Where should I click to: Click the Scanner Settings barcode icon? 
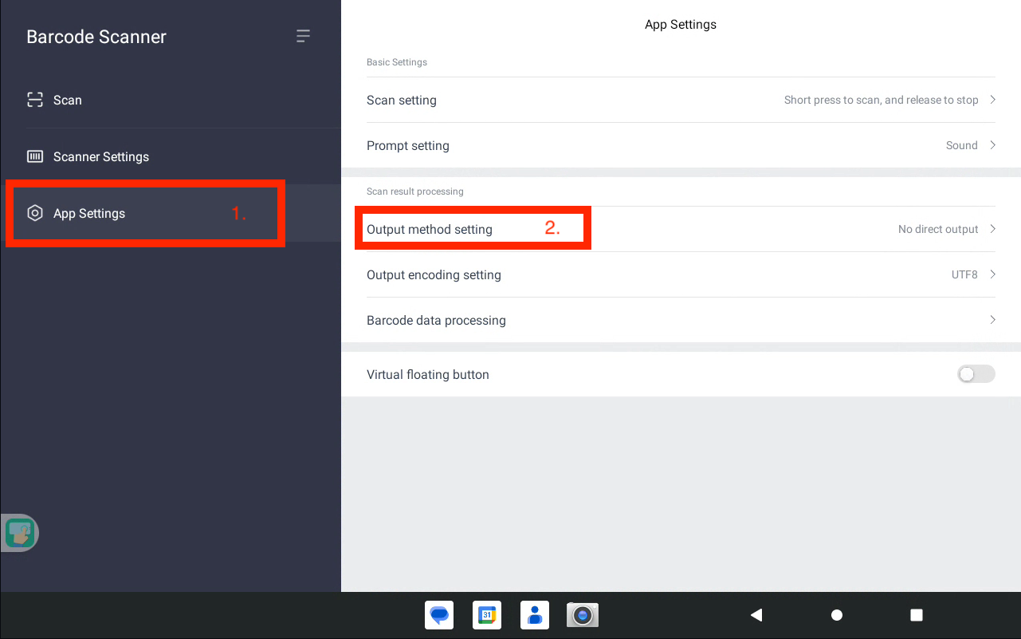pyautogui.click(x=35, y=156)
